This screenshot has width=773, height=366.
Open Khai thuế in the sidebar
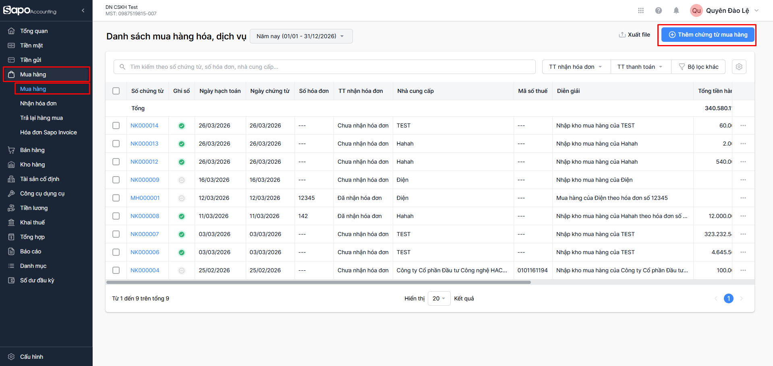click(x=46, y=222)
